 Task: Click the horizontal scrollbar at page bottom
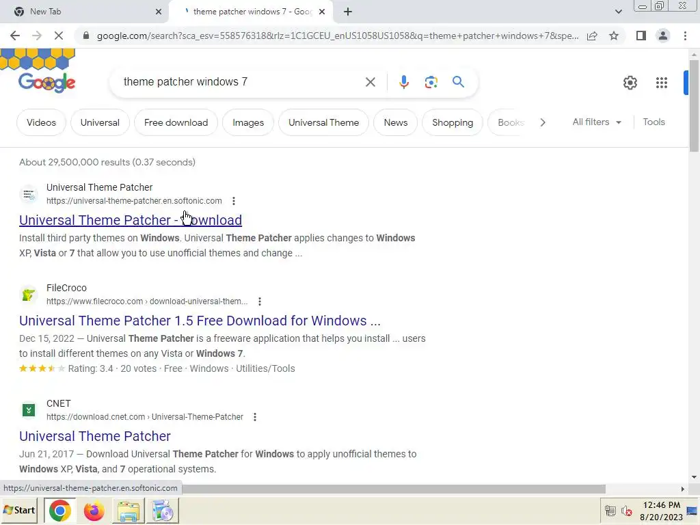pos(393,489)
